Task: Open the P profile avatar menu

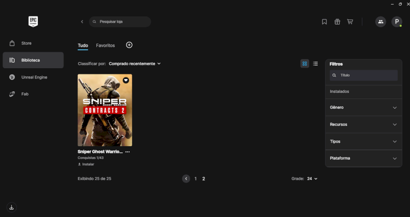Action: pyautogui.click(x=397, y=22)
